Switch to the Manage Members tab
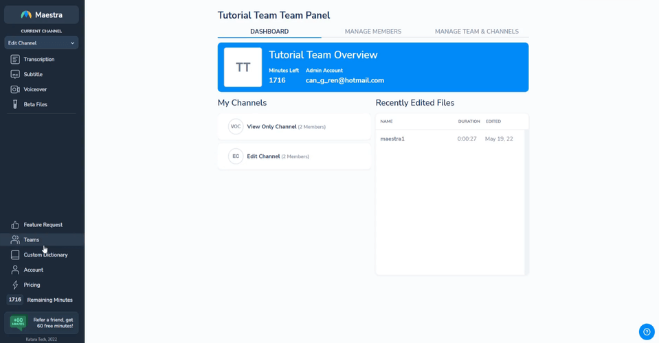659x343 pixels. pyautogui.click(x=373, y=32)
